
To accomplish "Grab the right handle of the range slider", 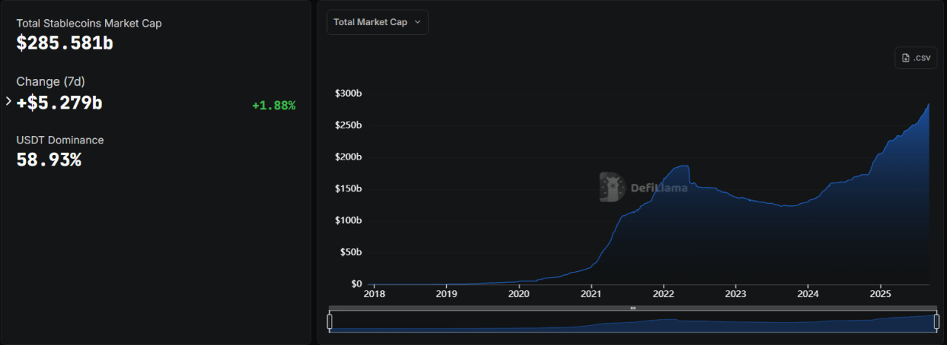I will pyautogui.click(x=936, y=321).
